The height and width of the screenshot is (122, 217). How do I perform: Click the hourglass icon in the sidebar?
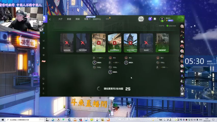coord(43,88)
